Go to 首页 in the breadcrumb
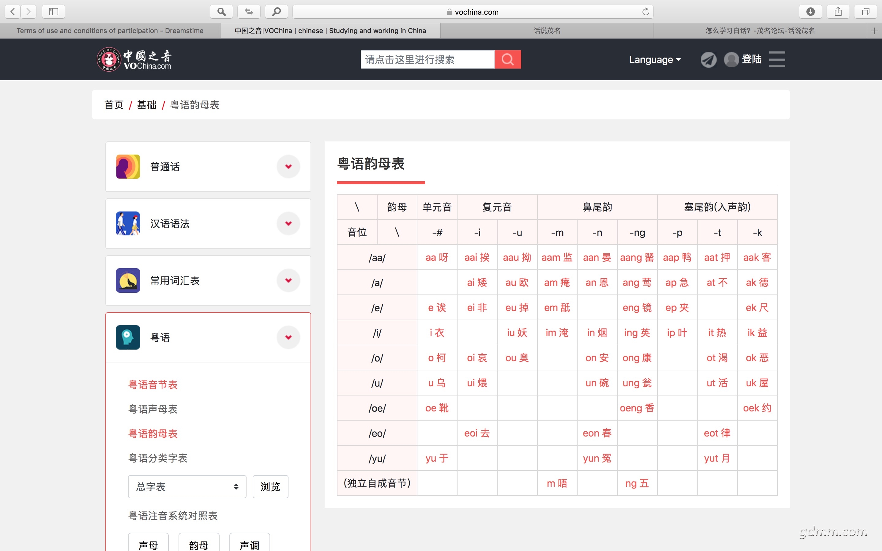This screenshot has width=882, height=551. tap(114, 105)
